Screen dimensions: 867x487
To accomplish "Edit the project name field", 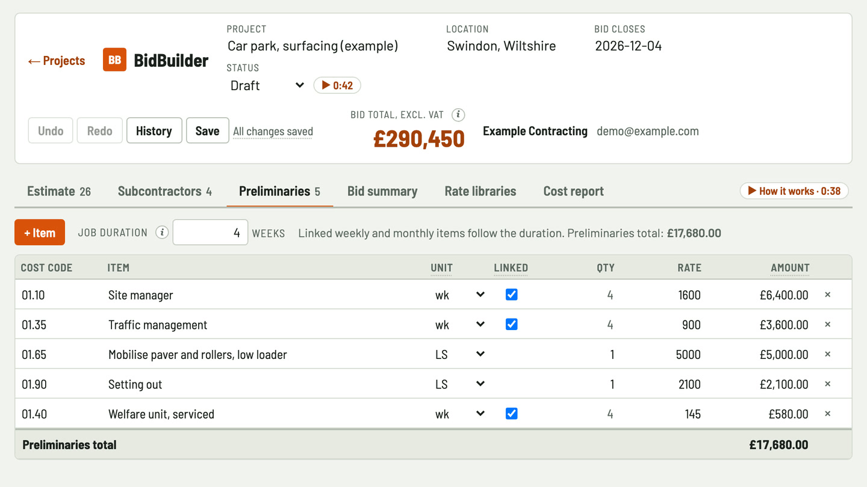I will [330, 46].
